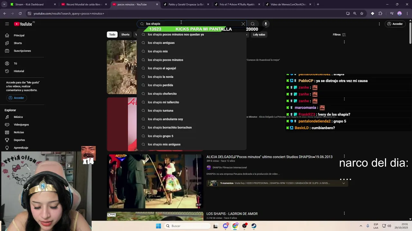Choose suggestion 'los shapis mix'
Screen dimensions: 412x231
click(192, 51)
